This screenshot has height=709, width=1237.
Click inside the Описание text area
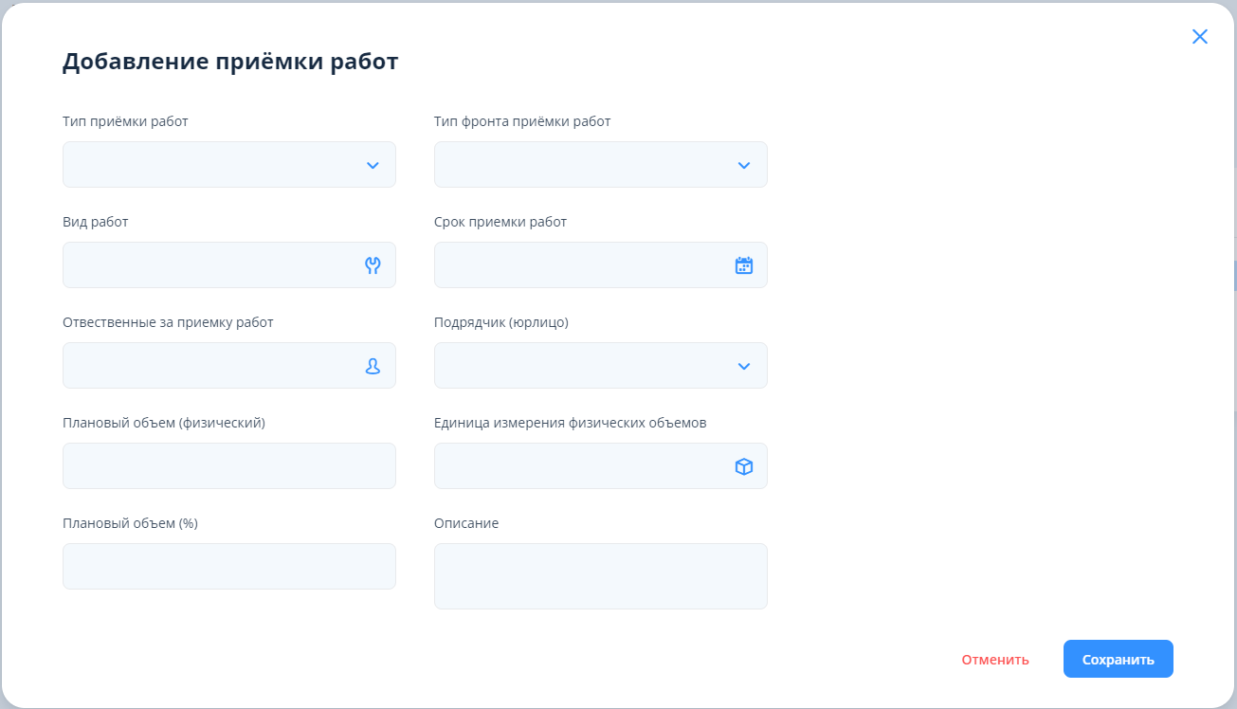point(600,576)
